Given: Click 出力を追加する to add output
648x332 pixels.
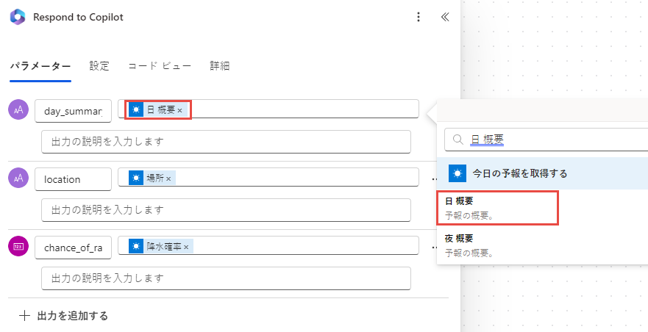Looking at the screenshot, I should [64, 316].
